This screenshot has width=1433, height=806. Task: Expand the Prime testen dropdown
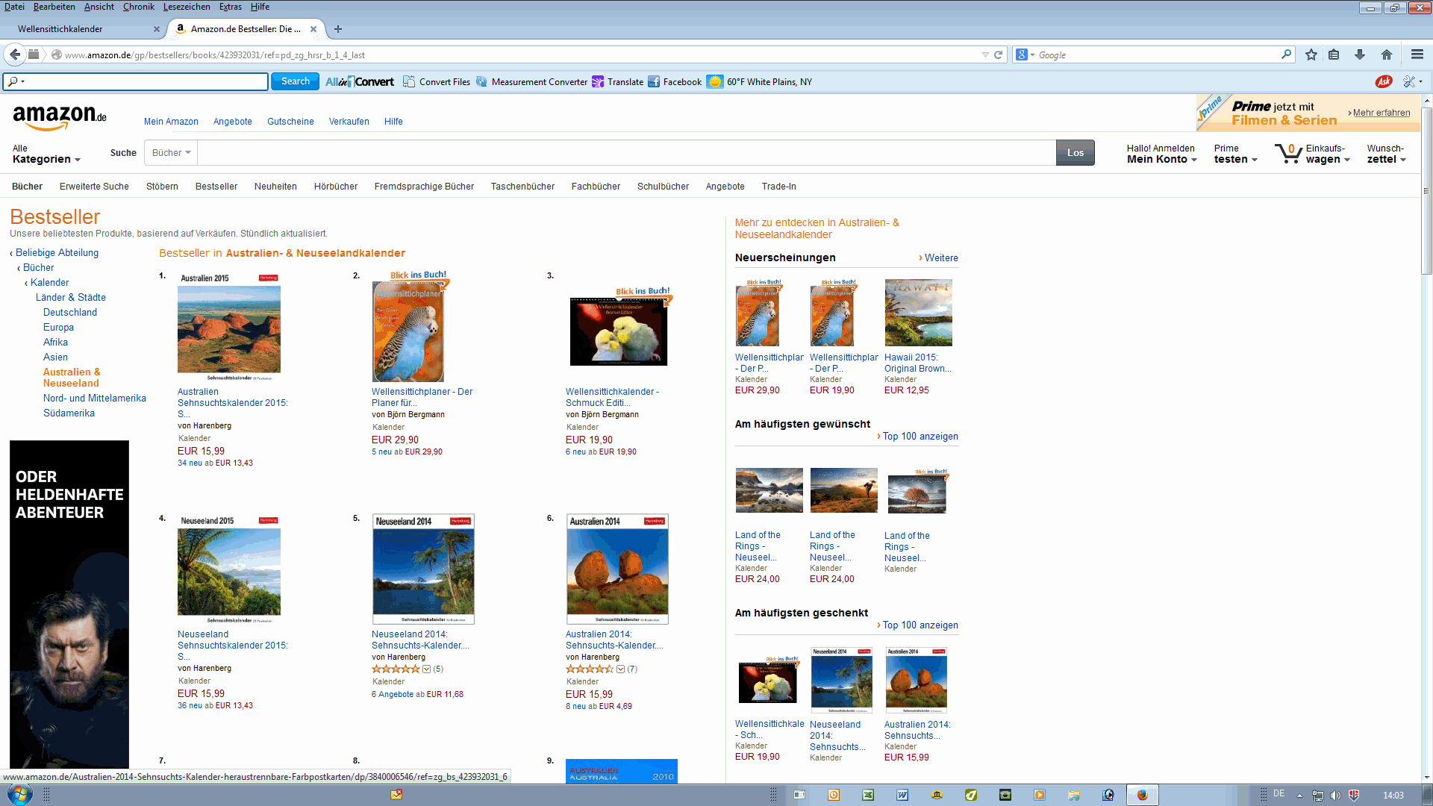(1235, 154)
